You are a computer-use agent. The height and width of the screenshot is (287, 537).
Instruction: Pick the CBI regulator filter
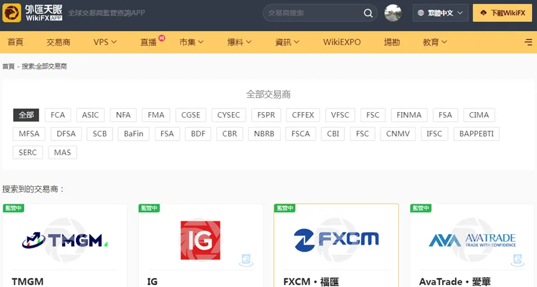[333, 134]
